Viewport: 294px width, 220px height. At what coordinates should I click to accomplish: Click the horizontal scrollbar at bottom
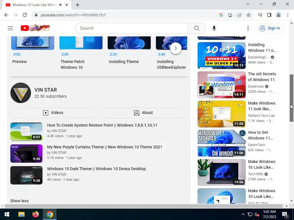click(144, 206)
